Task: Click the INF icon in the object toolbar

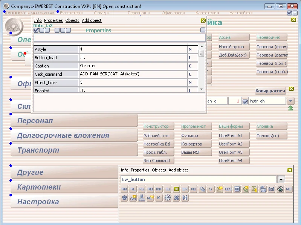Action: point(159,189)
